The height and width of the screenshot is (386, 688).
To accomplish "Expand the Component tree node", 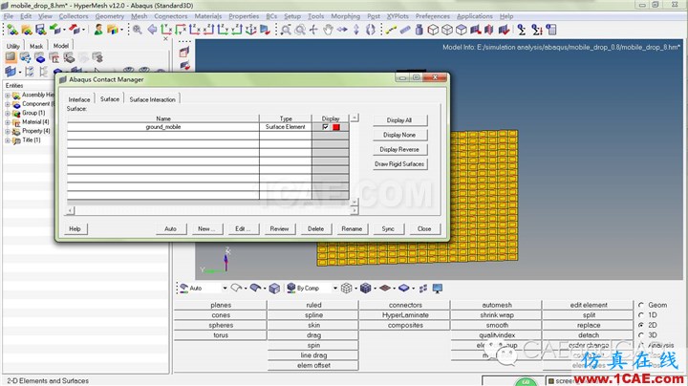I will tap(8, 104).
